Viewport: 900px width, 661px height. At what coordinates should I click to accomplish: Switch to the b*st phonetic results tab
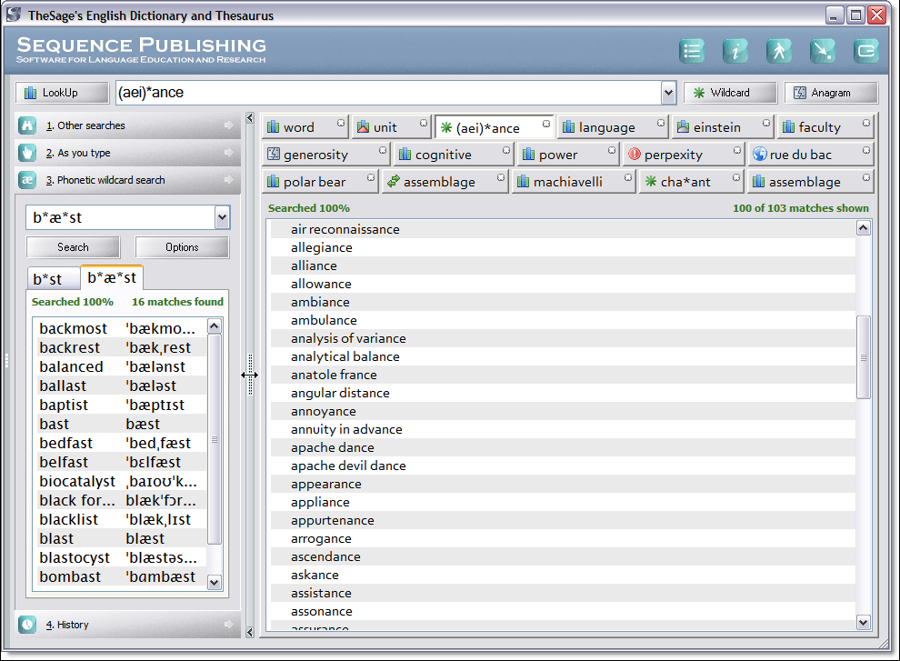click(x=54, y=279)
